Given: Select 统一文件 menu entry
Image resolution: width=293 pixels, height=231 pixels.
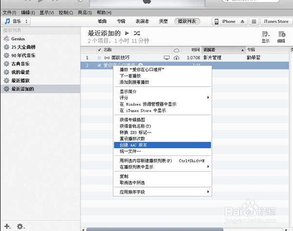Looking at the screenshot, I should coord(162,151).
